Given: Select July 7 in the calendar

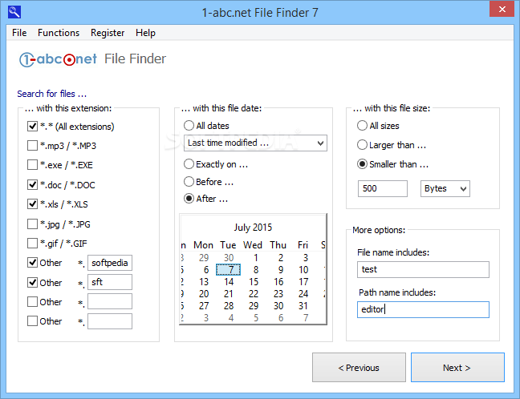Looking at the screenshot, I should tap(229, 269).
